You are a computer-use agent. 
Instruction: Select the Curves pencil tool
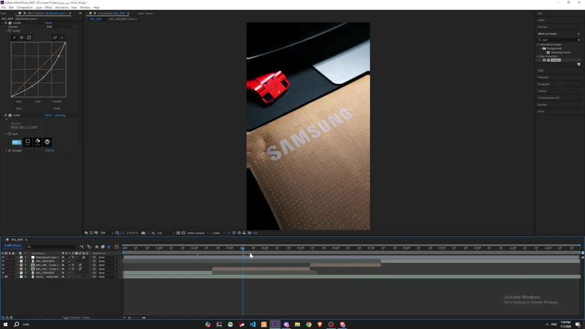coord(62,37)
